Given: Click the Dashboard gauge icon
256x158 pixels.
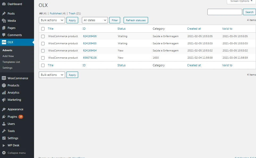Looking at the screenshot, I should pyautogui.click(x=4, y=4).
